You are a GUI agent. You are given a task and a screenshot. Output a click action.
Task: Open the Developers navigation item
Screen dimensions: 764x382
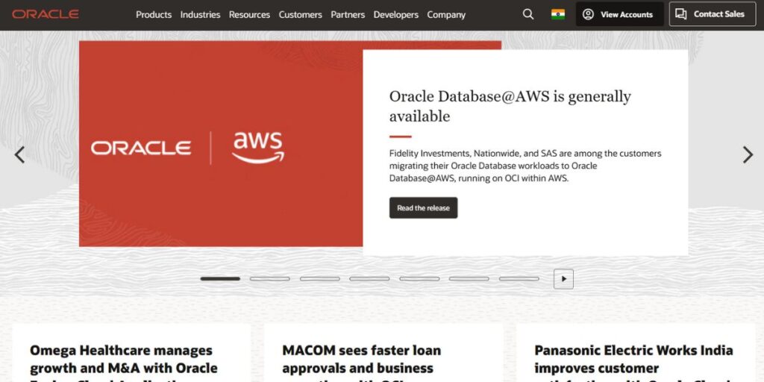(x=396, y=15)
